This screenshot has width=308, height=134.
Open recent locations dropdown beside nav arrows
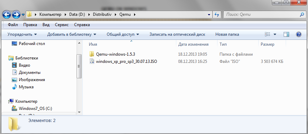point(23,14)
